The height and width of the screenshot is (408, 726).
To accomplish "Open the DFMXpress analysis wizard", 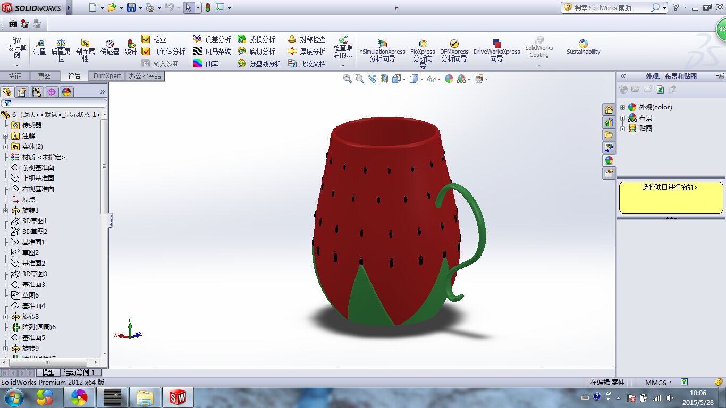I will [454, 50].
